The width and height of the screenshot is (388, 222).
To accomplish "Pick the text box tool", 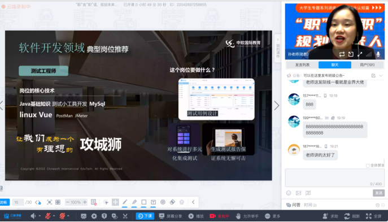I will 153,202.
